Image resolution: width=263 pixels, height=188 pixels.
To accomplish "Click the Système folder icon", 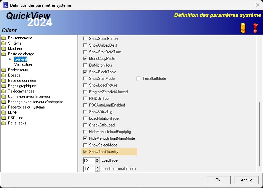I will pos(4,43).
